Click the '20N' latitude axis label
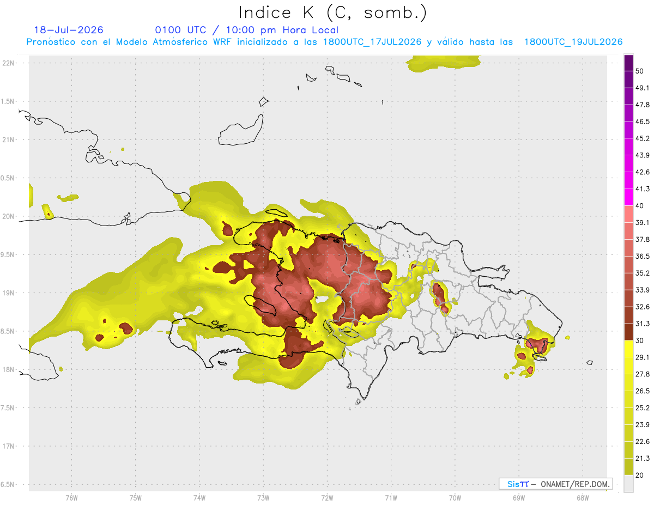 click(8, 216)
